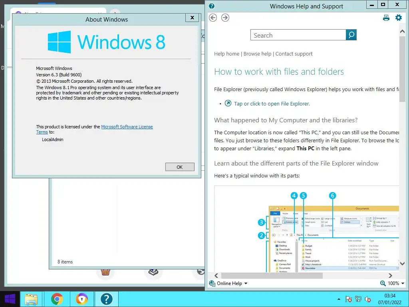409x307 pixels.
Task: Click 'Version 6.3 (Build 9600)' text
Action: coord(59,75)
